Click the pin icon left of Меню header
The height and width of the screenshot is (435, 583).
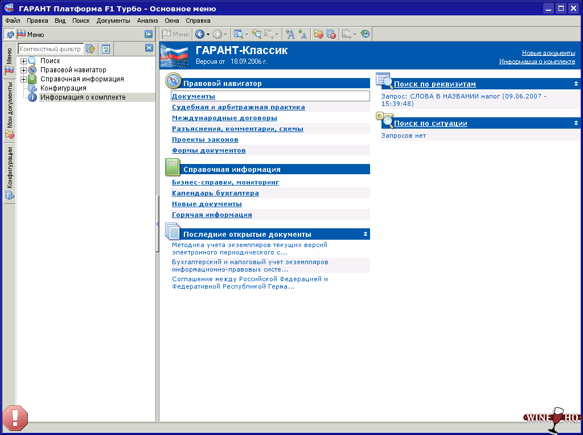point(10,34)
